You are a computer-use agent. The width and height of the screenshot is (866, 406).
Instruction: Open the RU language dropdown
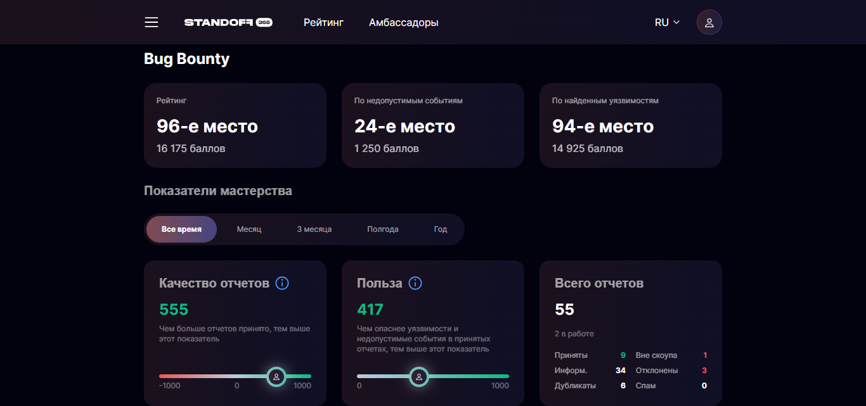pyautogui.click(x=667, y=22)
